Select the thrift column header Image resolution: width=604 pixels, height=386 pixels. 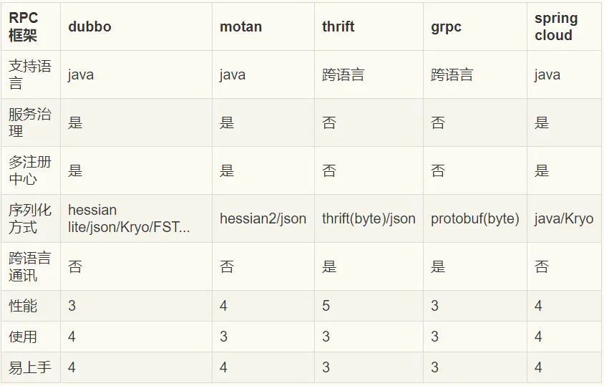(x=338, y=26)
